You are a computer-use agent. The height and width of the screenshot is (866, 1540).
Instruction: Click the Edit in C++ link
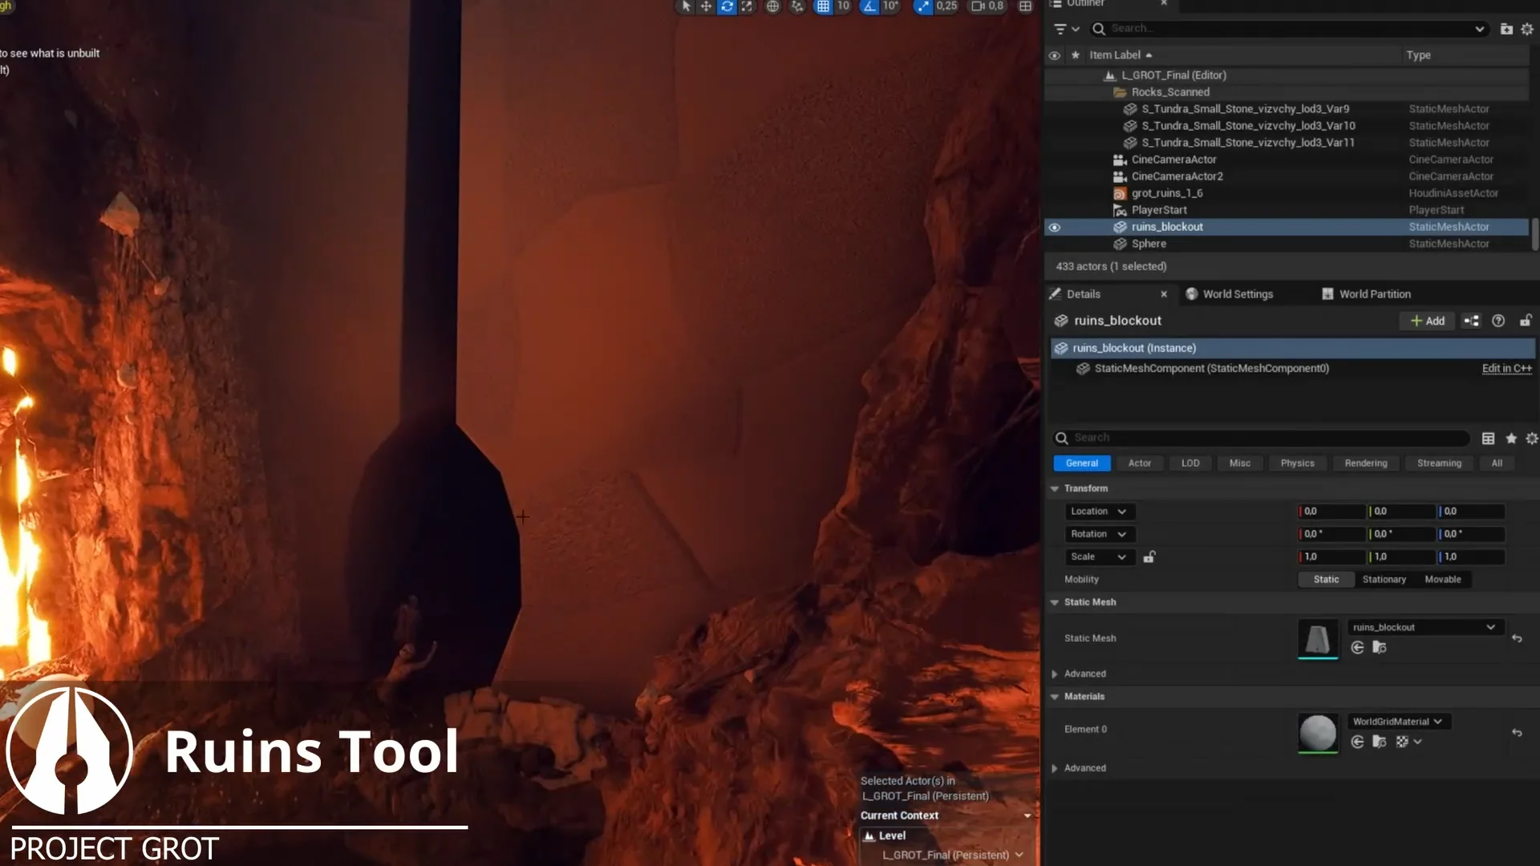(x=1506, y=368)
